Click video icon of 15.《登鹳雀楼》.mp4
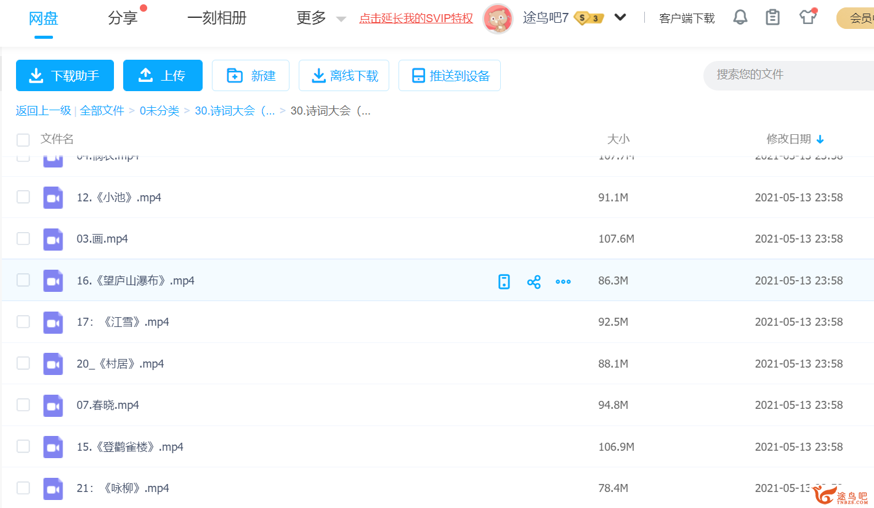This screenshot has height=508, width=874. [x=53, y=447]
